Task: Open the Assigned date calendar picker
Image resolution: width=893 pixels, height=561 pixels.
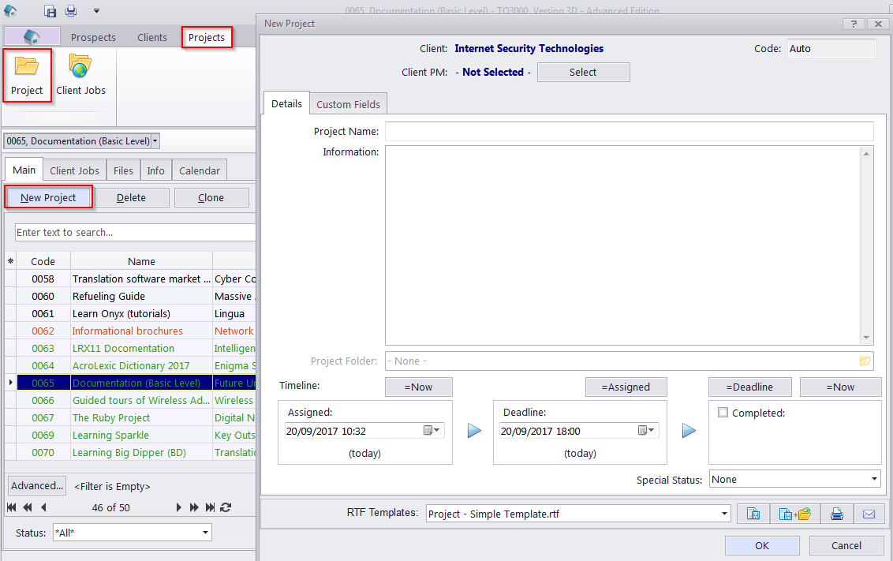Action: coord(433,431)
